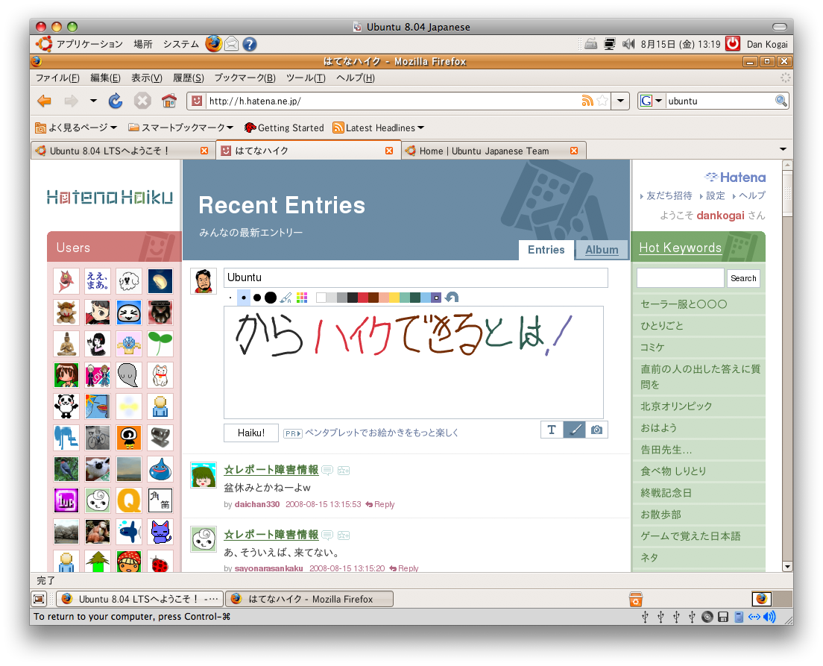The height and width of the screenshot is (666, 823).
Task: Click the user avatar with blue slime
Action: [160, 470]
